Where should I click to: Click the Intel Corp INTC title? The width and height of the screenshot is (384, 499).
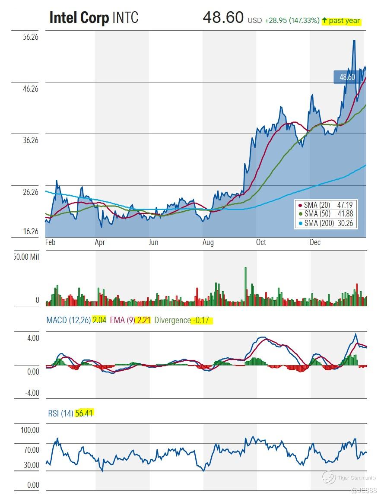coord(94,18)
